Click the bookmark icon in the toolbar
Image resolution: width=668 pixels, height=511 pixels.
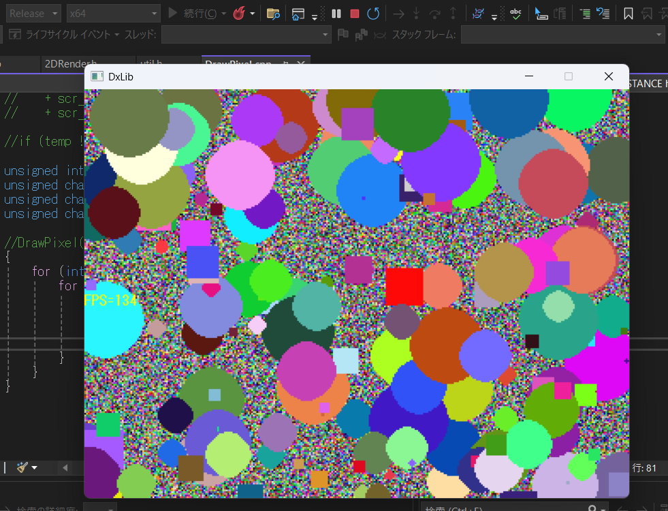(628, 13)
